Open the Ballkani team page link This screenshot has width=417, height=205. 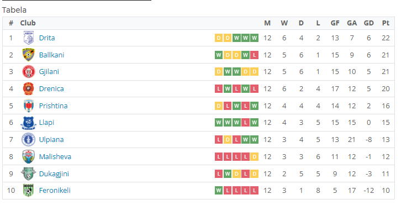tap(51, 55)
